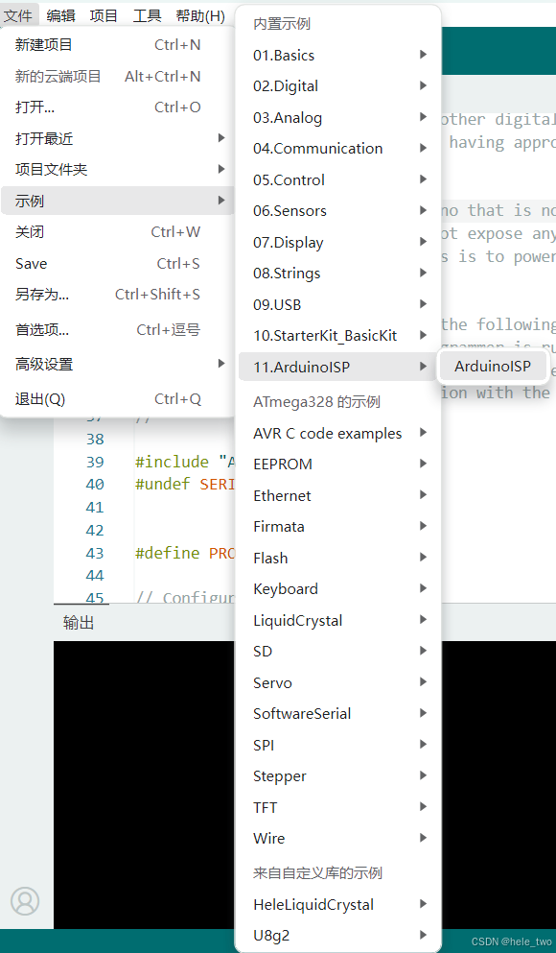Expand Wire library examples

[338, 839]
